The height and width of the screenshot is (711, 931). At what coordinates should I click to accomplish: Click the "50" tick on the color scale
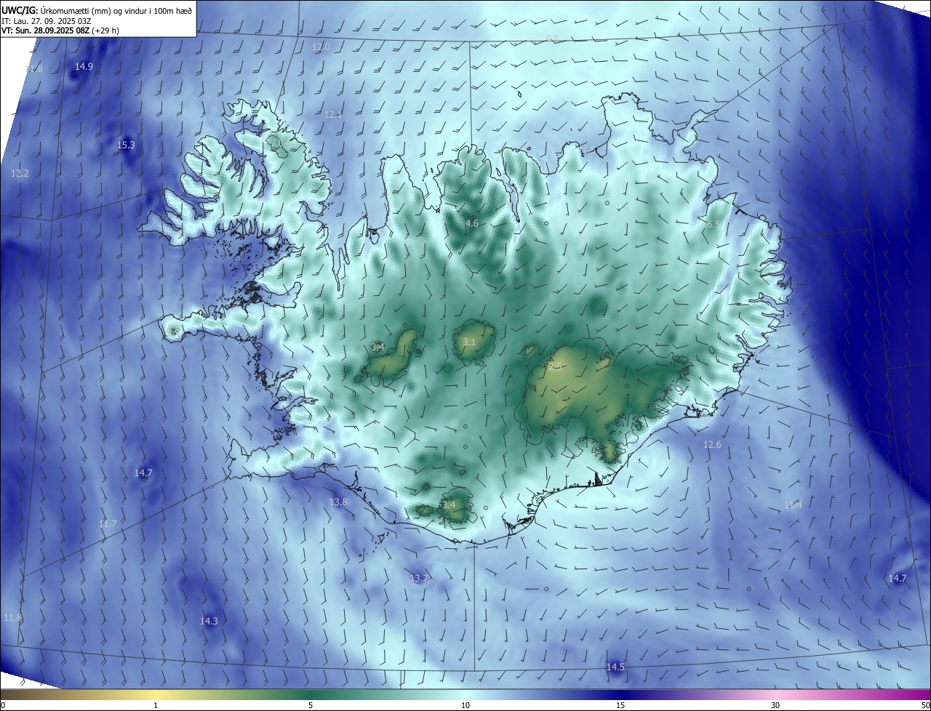(925, 705)
